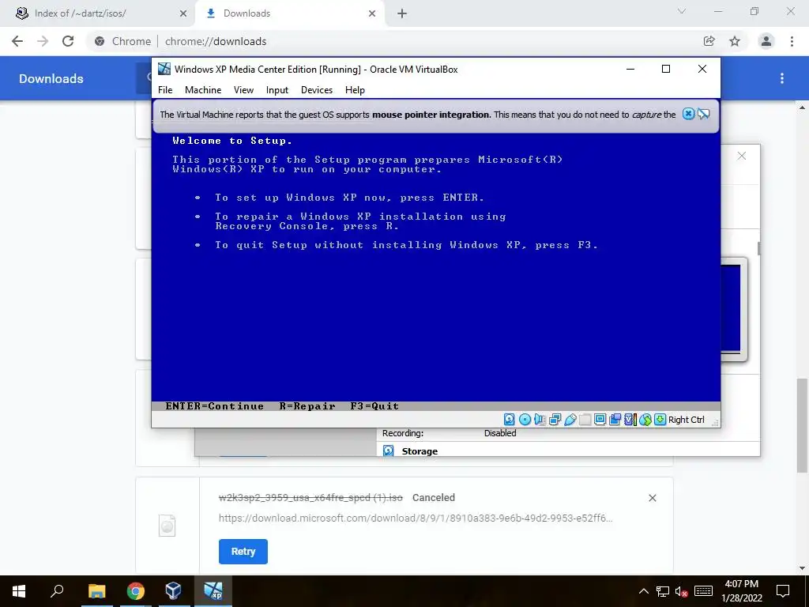Go back in Chrome

(17, 41)
